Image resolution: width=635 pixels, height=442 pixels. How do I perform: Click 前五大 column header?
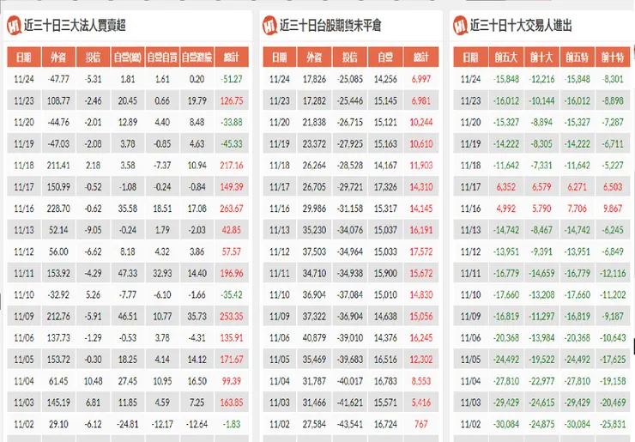506,58
